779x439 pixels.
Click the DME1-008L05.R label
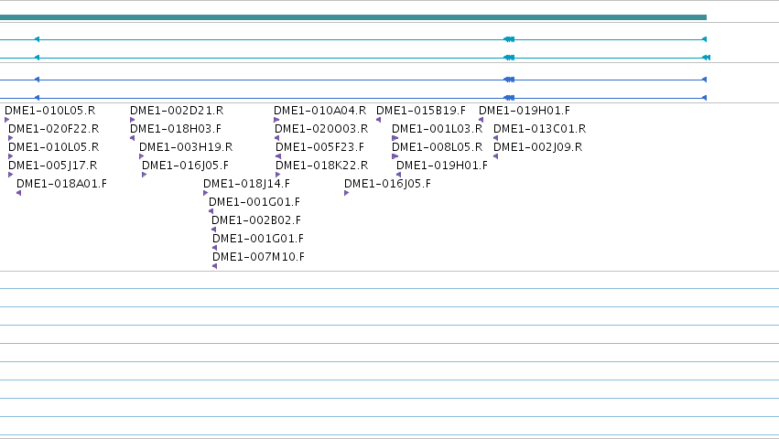438,147
